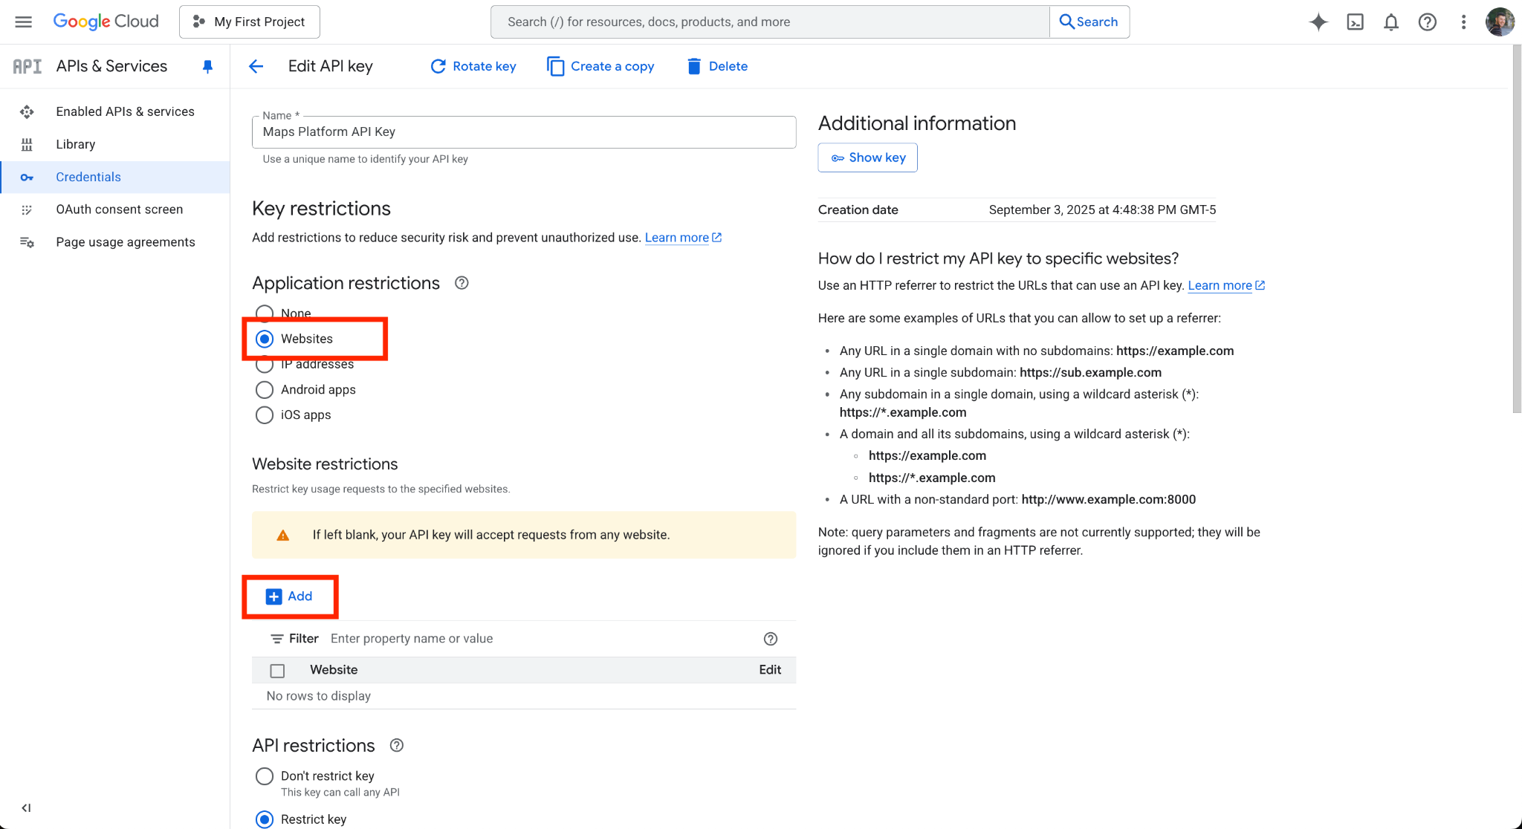Click the Filter list icon

tap(277, 639)
